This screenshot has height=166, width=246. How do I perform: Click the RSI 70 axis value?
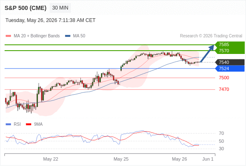coord(221,133)
